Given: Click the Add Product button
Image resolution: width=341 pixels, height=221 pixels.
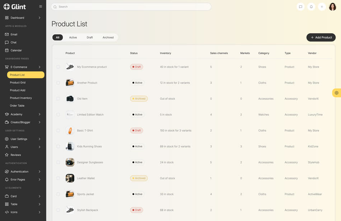Looking at the screenshot, I should pyautogui.click(x=321, y=38).
